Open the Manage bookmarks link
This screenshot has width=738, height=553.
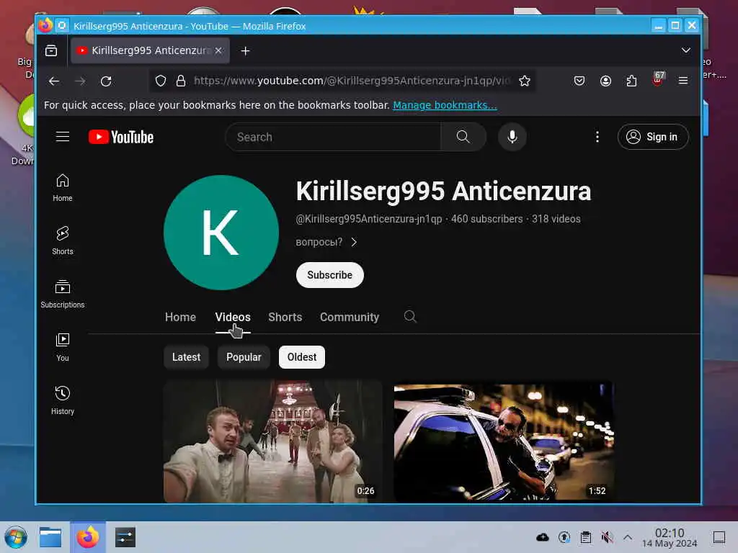point(445,105)
